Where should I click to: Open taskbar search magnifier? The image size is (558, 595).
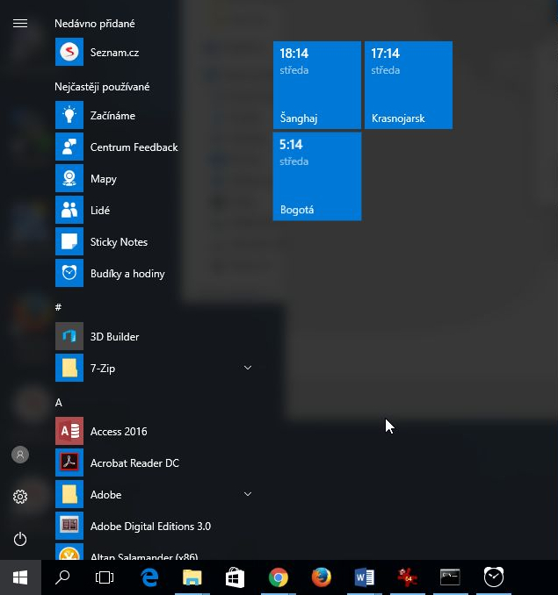tap(62, 577)
